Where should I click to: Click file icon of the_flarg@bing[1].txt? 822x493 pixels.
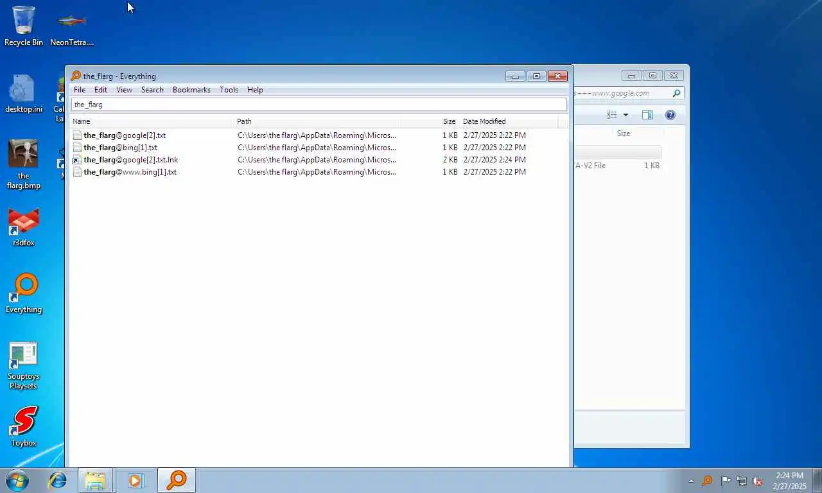tap(77, 148)
